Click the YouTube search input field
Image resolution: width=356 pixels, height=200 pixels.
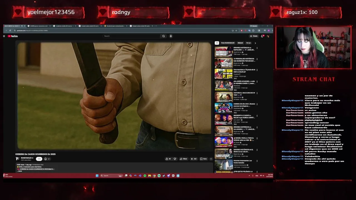(x=132, y=36)
